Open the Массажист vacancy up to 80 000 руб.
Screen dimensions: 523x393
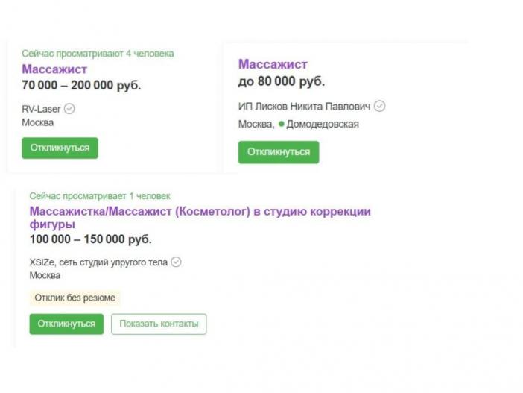[273, 64]
